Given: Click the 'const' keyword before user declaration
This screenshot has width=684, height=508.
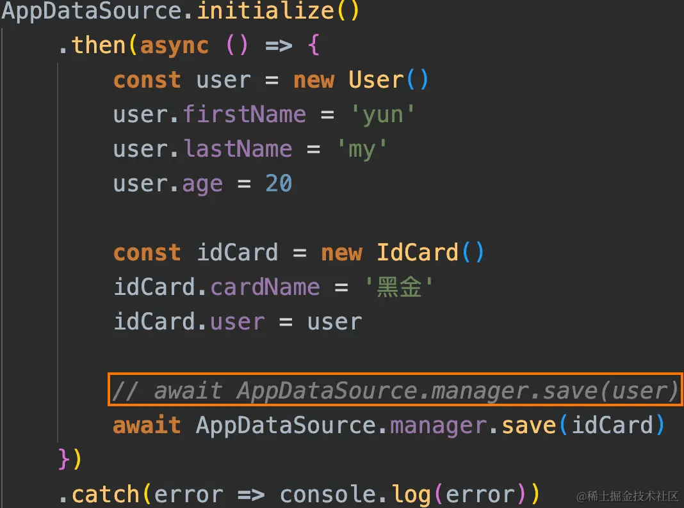Looking at the screenshot, I should click(147, 81).
